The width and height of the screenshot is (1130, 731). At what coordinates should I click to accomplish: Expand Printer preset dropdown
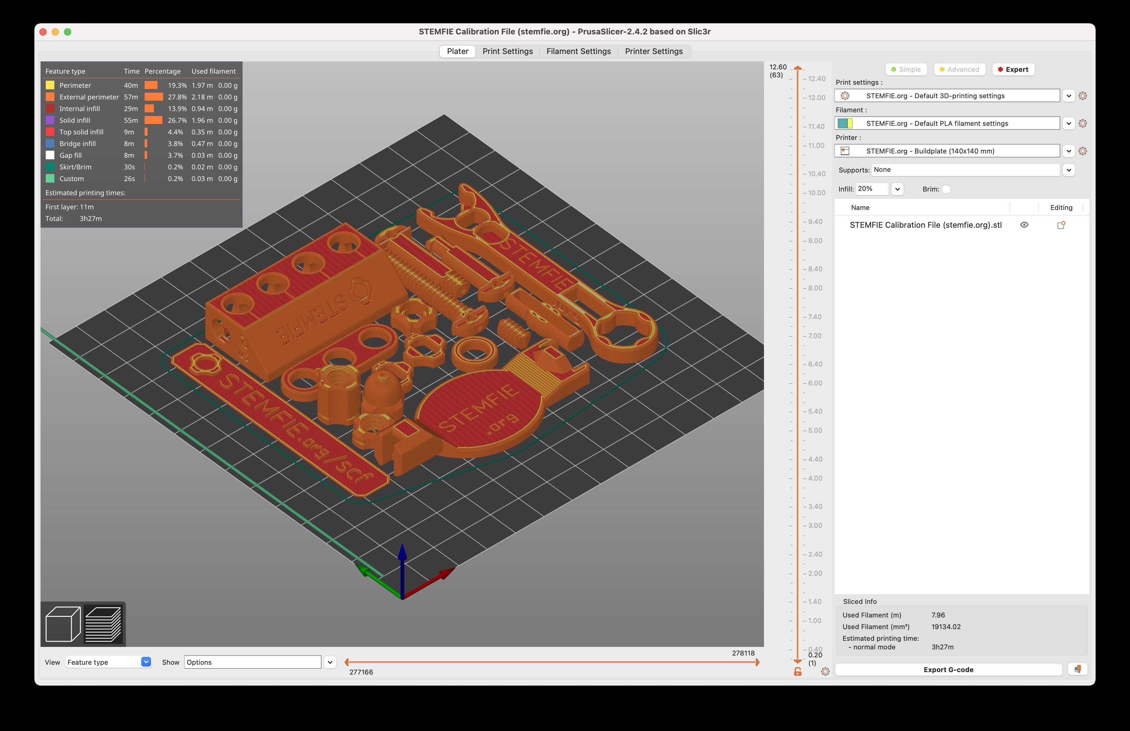point(1068,151)
